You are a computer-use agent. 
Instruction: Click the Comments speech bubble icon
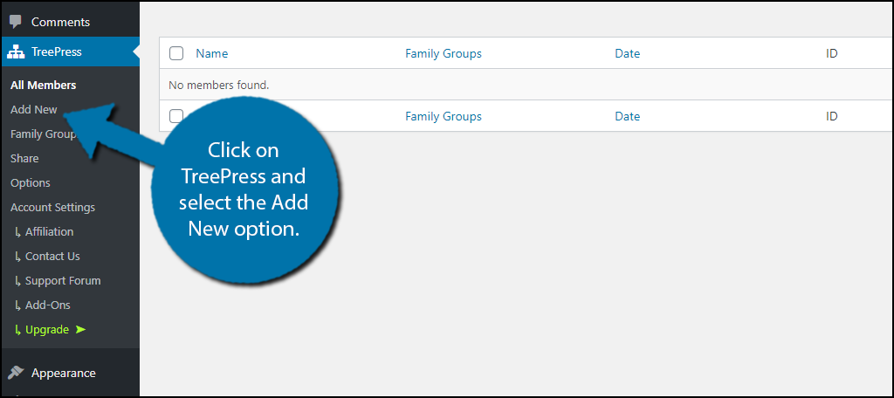pyautogui.click(x=16, y=22)
